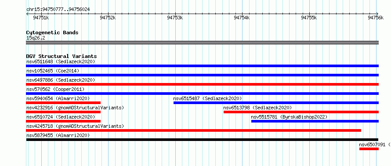The width and height of the screenshot is (391, 166).
Task: Click the 94756k ruler tick label
Action: [376, 18]
